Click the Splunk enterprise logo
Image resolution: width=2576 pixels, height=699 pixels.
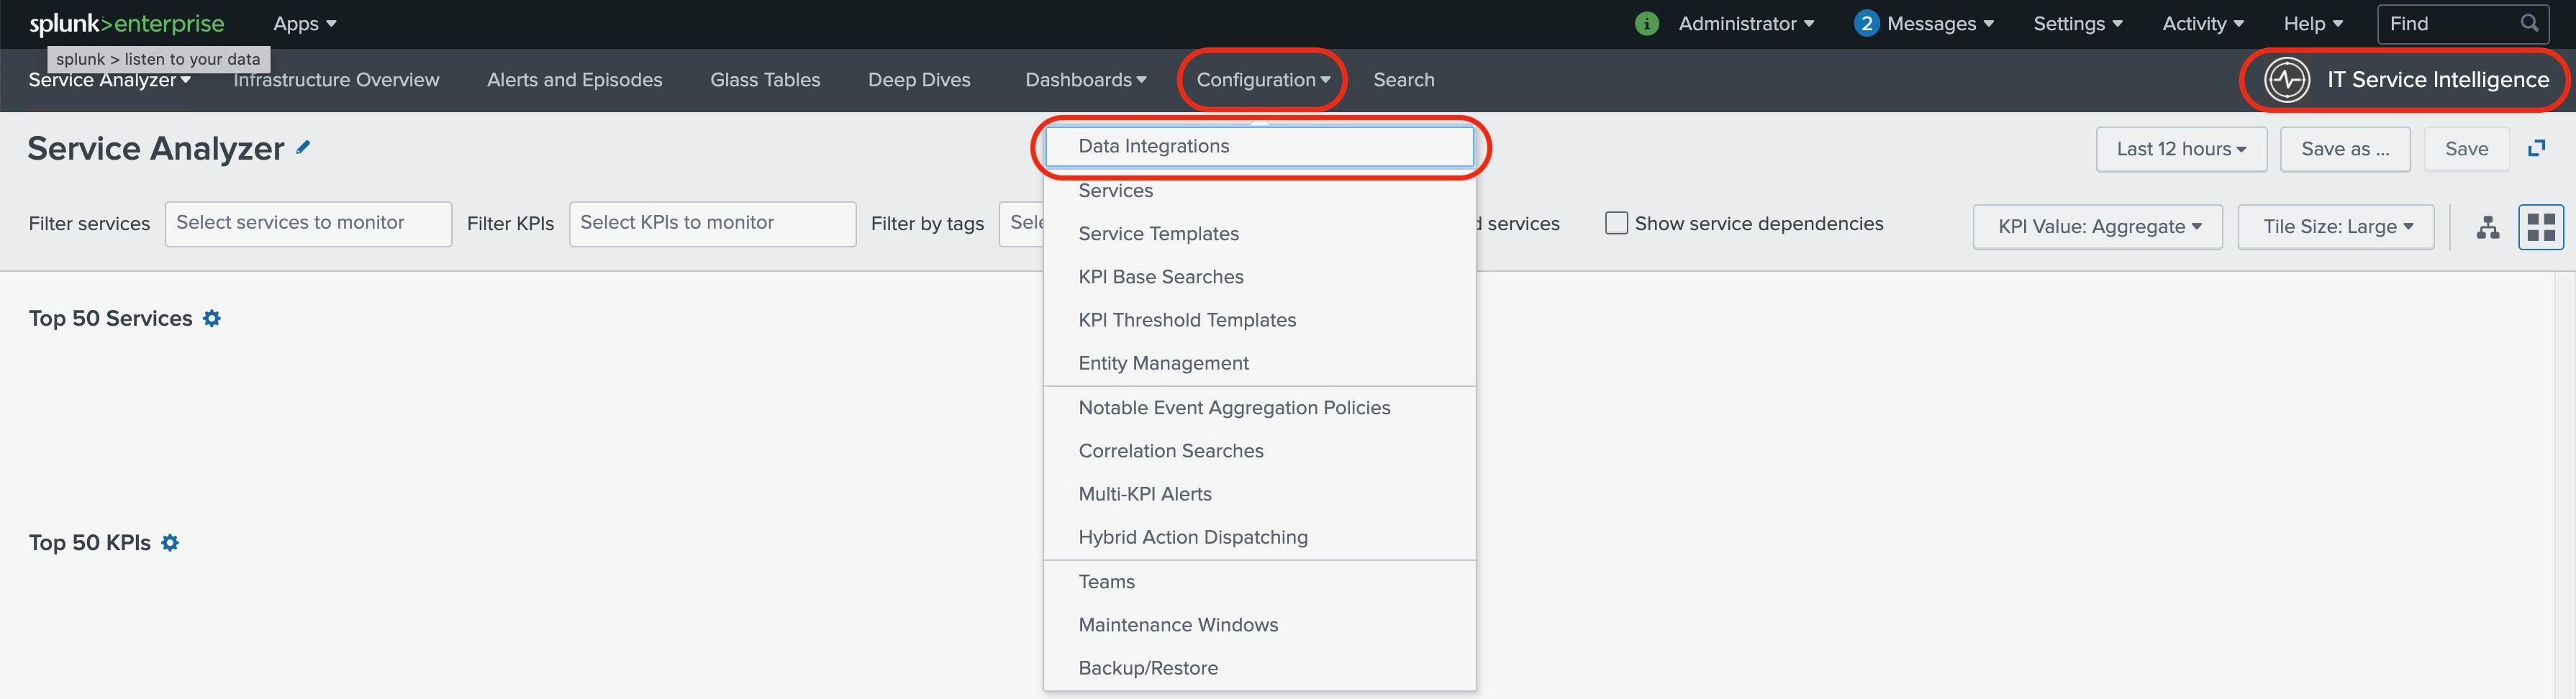[127, 23]
